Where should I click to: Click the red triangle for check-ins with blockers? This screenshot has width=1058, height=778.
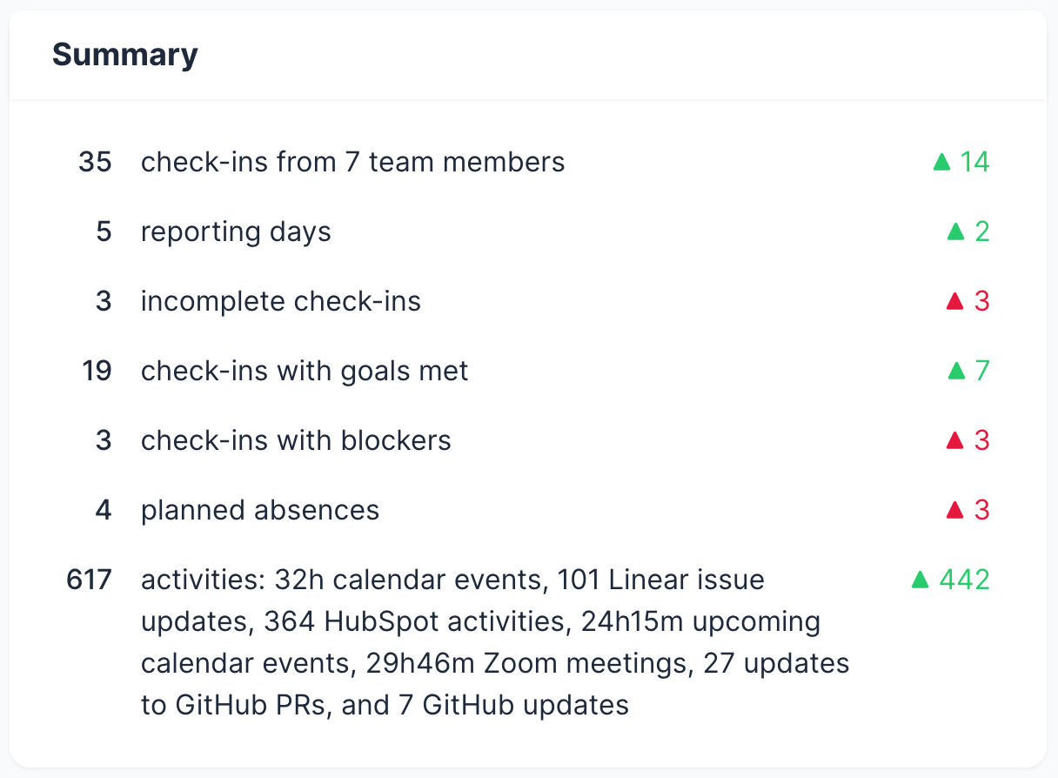pyautogui.click(x=955, y=440)
